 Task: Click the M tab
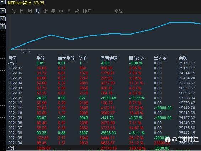tap(69, 11)
